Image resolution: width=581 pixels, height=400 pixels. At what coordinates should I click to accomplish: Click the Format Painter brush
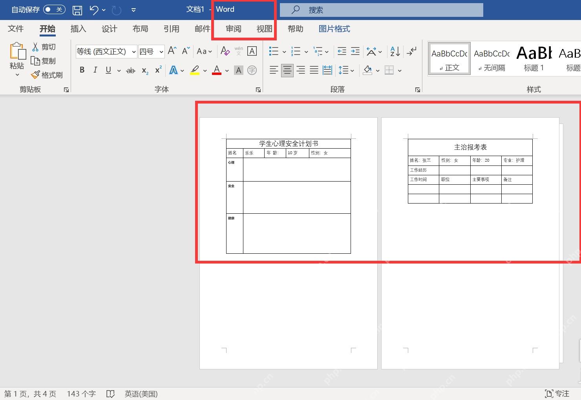(x=35, y=75)
